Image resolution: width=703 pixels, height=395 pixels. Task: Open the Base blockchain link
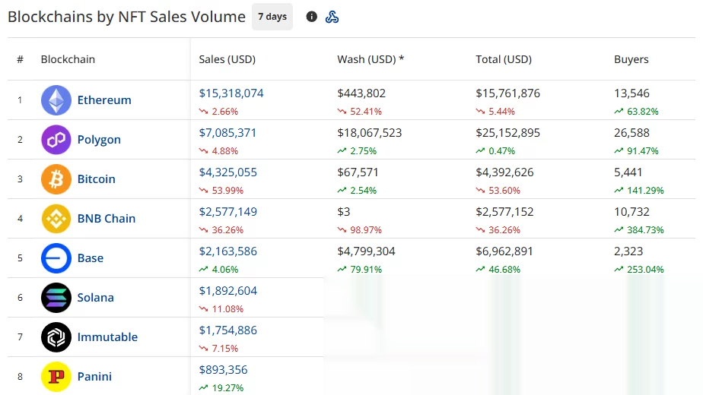[x=90, y=258]
